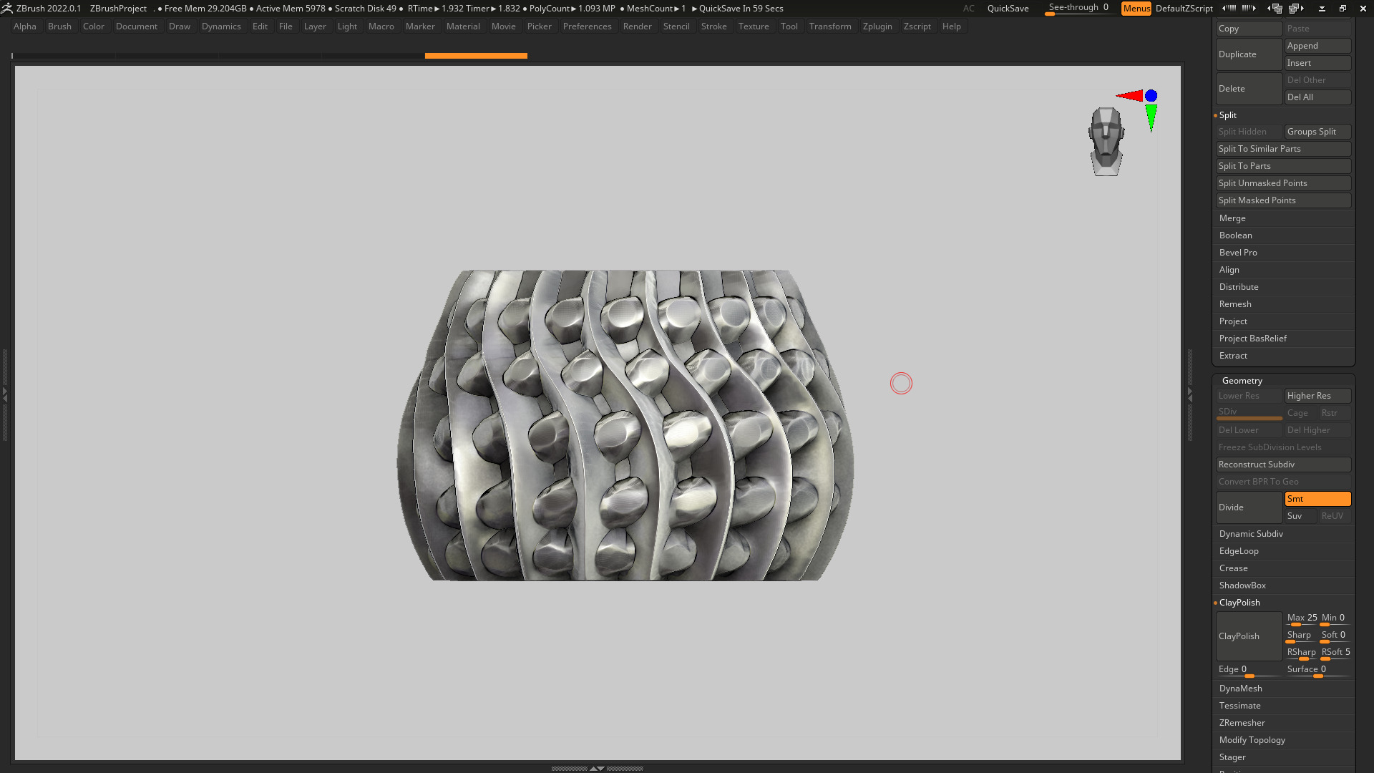
Task: Adjust the ClayPolish Max slider
Action: click(1302, 618)
